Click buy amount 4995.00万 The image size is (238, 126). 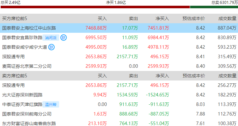coord(96,47)
